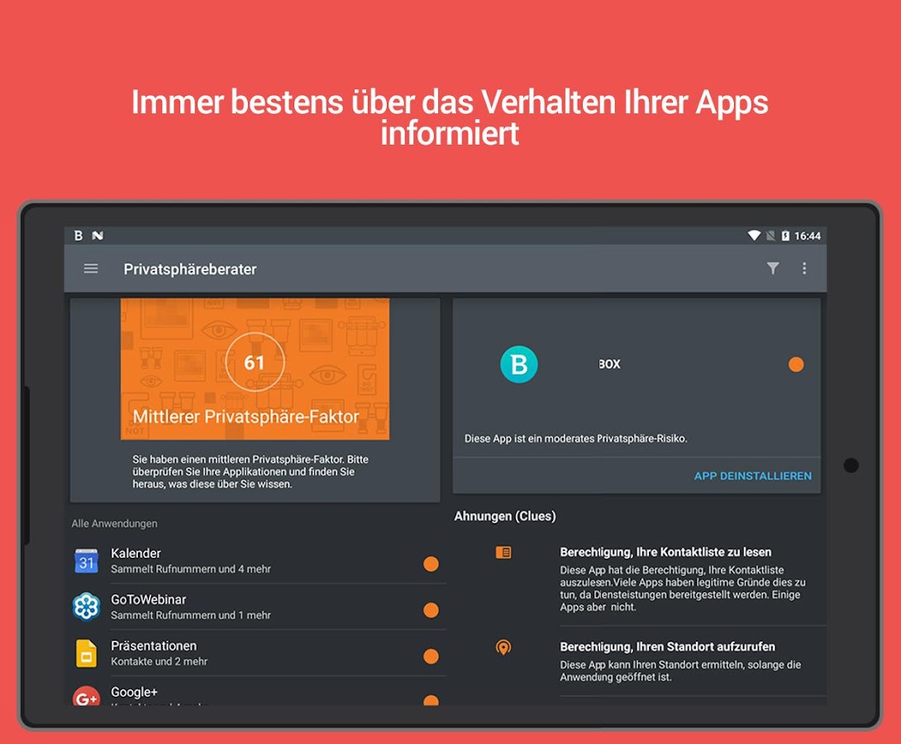Screen dimensions: 901x744
Task: Select the Präsentationen app icon
Action: pyautogui.click(x=86, y=653)
